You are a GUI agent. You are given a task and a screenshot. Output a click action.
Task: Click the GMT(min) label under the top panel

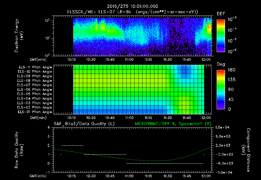(x=38, y=59)
